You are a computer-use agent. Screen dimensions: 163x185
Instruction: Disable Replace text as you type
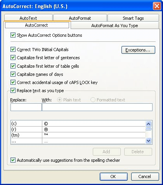[13, 91]
